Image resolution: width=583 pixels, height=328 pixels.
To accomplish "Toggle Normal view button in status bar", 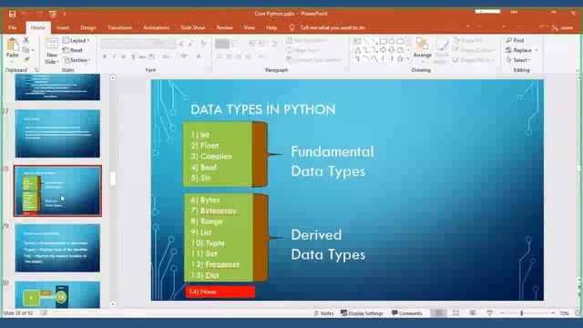I will (439, 313).
